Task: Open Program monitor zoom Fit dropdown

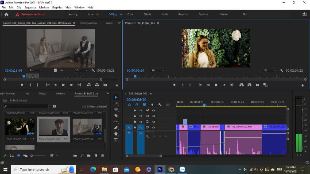Action: click(158, 70)
